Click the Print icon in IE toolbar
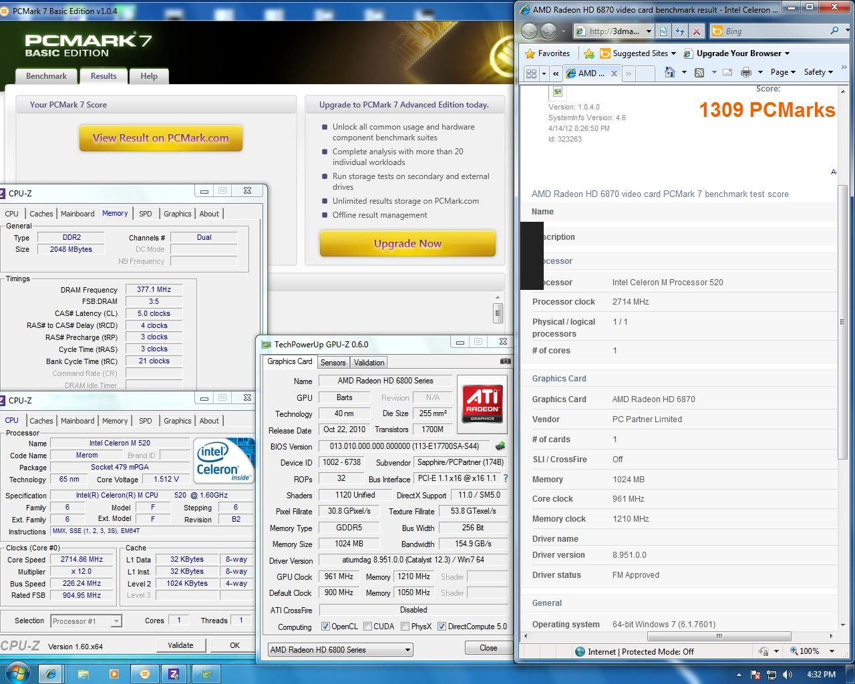This screenshot has width=855, height=684. pyautogui.click(x=746, y=72)
